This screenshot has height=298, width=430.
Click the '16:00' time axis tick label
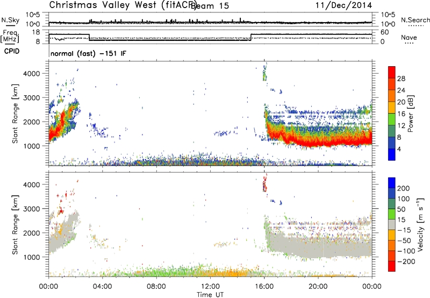click(264, 287)
